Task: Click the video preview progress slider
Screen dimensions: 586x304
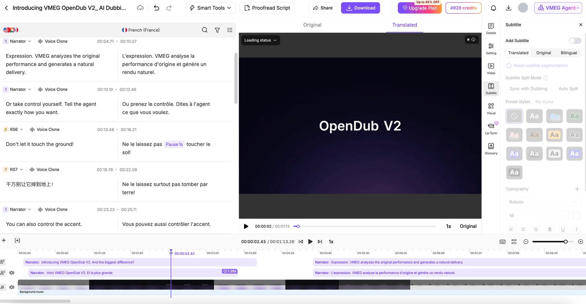Action: pos(365,226)
